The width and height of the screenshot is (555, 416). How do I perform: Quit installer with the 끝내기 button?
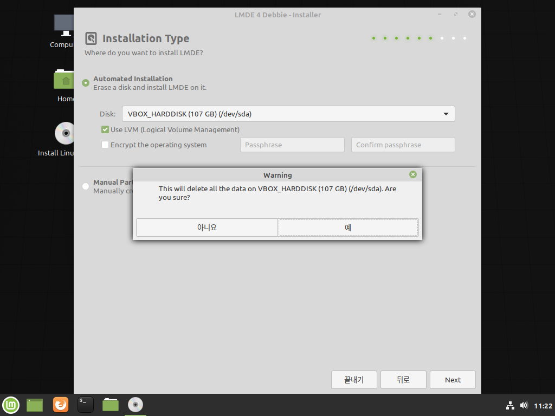coord(354,380)
